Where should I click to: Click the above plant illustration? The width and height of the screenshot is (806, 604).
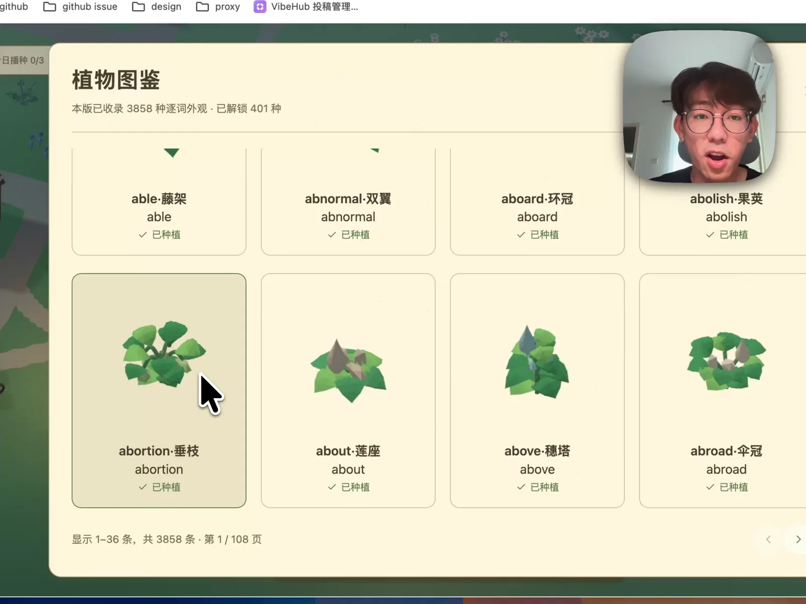(537, 361)
